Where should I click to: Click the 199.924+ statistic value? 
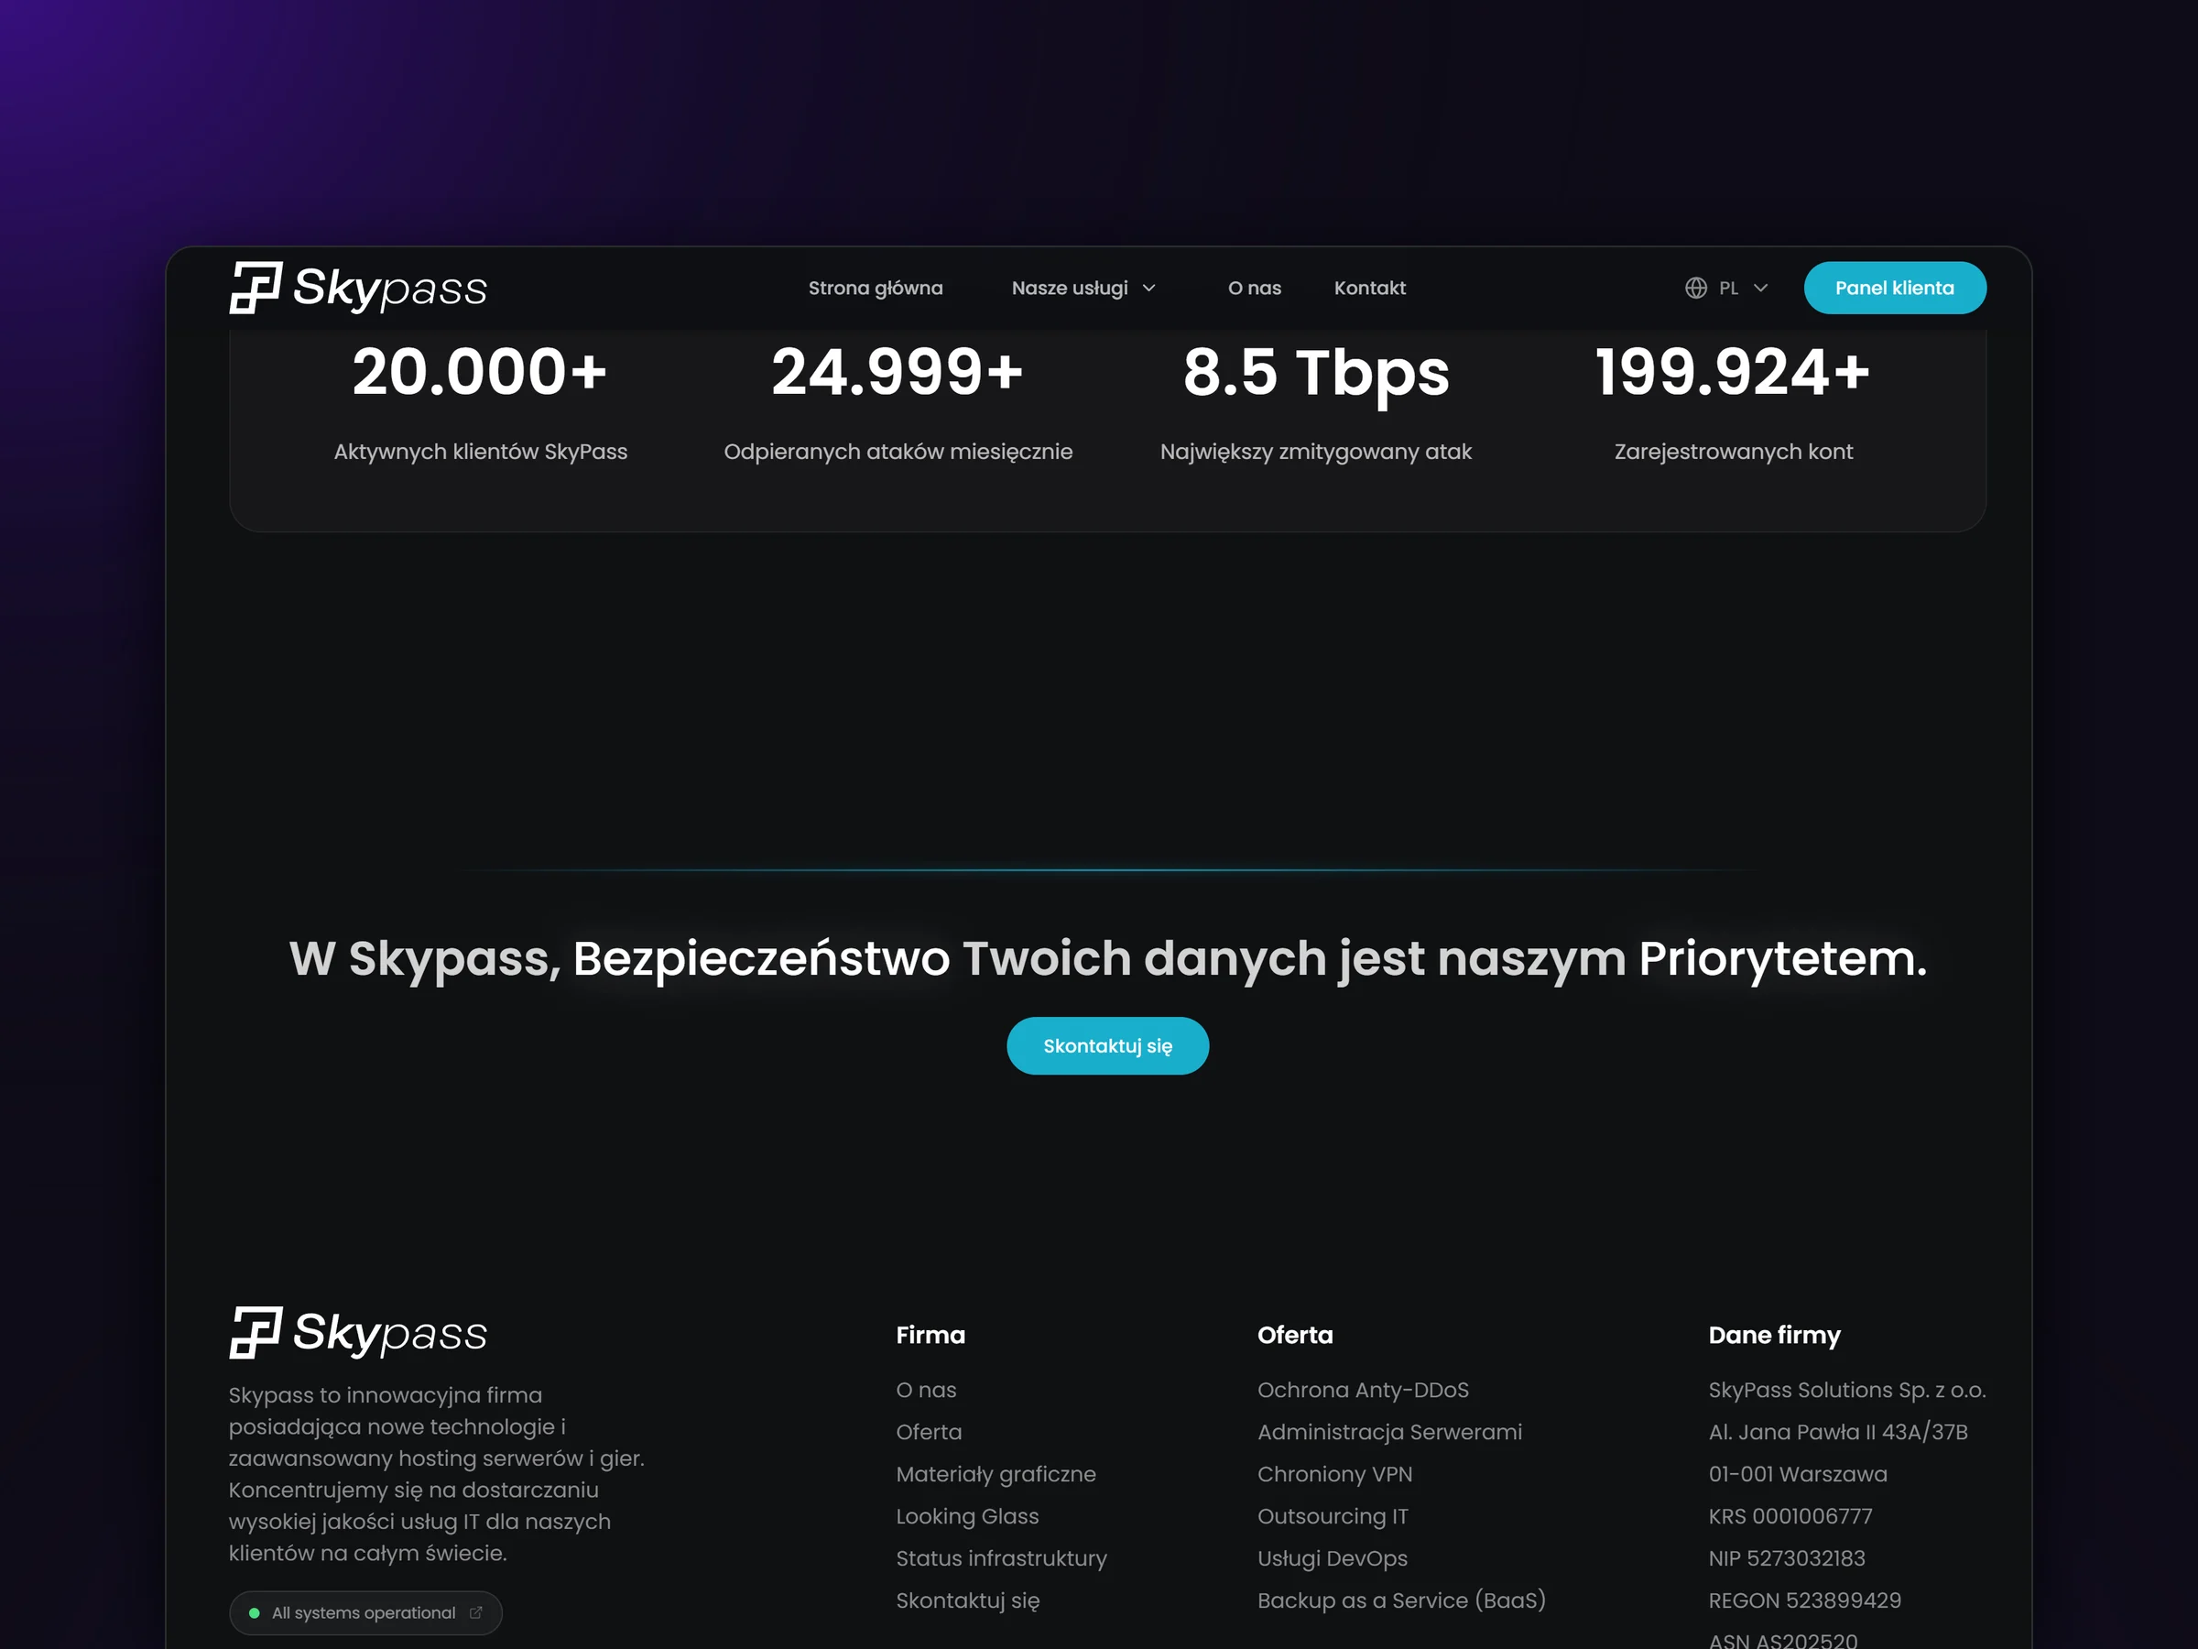click(1733, 373)
